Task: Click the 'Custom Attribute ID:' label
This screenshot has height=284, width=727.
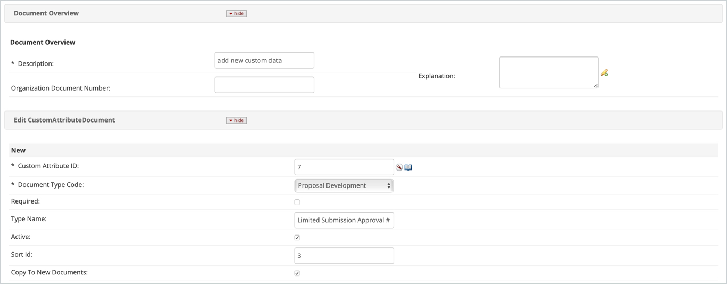Action: pyautogui.click(x=48, y=166)
